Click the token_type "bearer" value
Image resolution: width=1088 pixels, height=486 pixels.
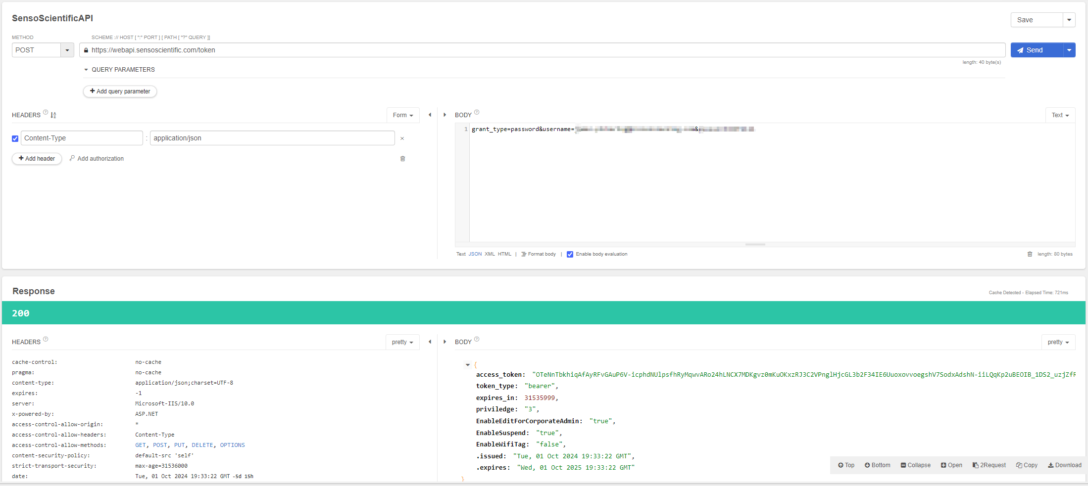click(x=540, y=386)
